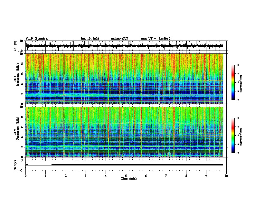Click time axis tick label "3"

(86, 176)
